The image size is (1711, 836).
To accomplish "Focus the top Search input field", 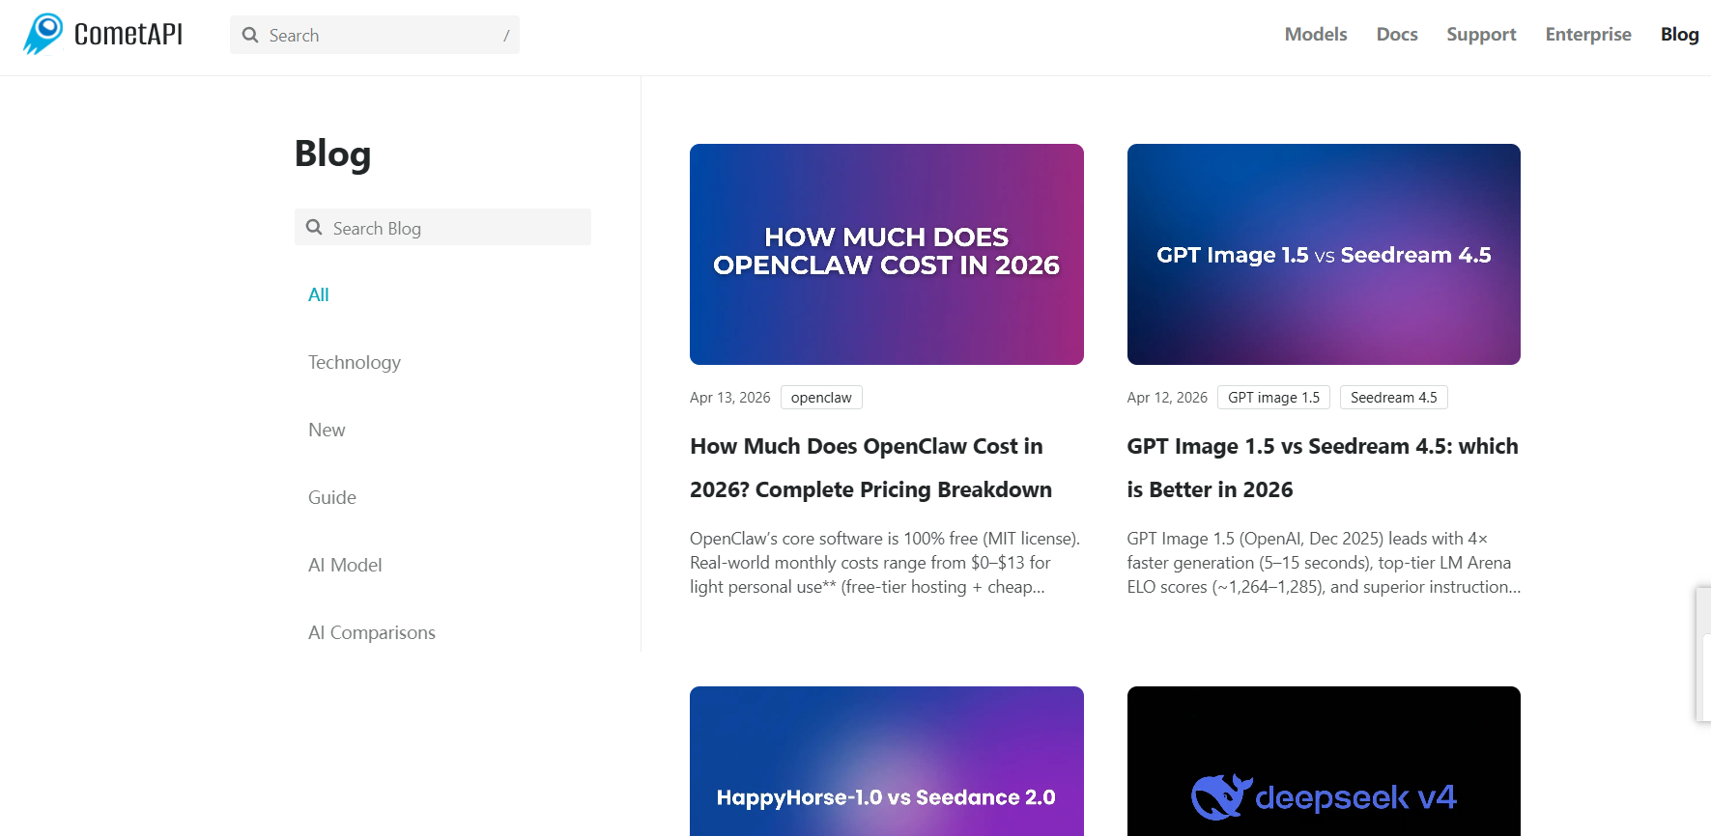I will [x=375, y=35].
